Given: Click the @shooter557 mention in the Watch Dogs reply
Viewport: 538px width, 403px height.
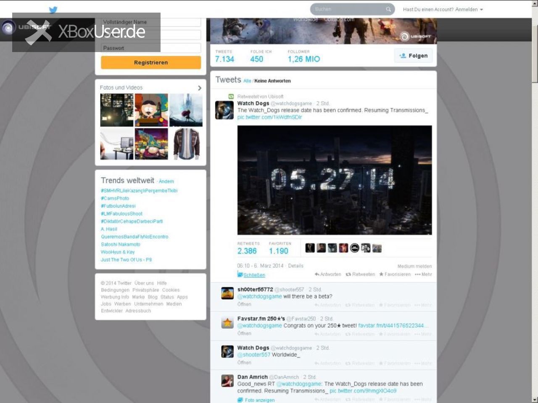Looking at the screenshot, I should (254, 355).
